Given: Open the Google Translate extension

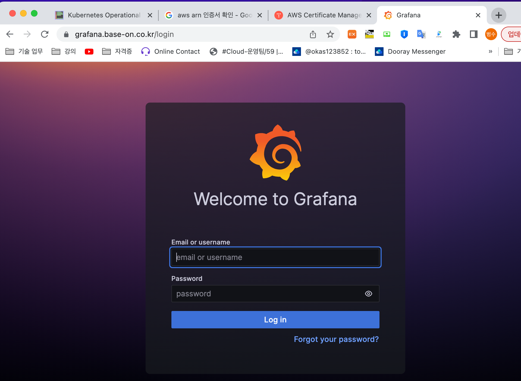Looking at the screenshot, I should (x=421, y=34).
